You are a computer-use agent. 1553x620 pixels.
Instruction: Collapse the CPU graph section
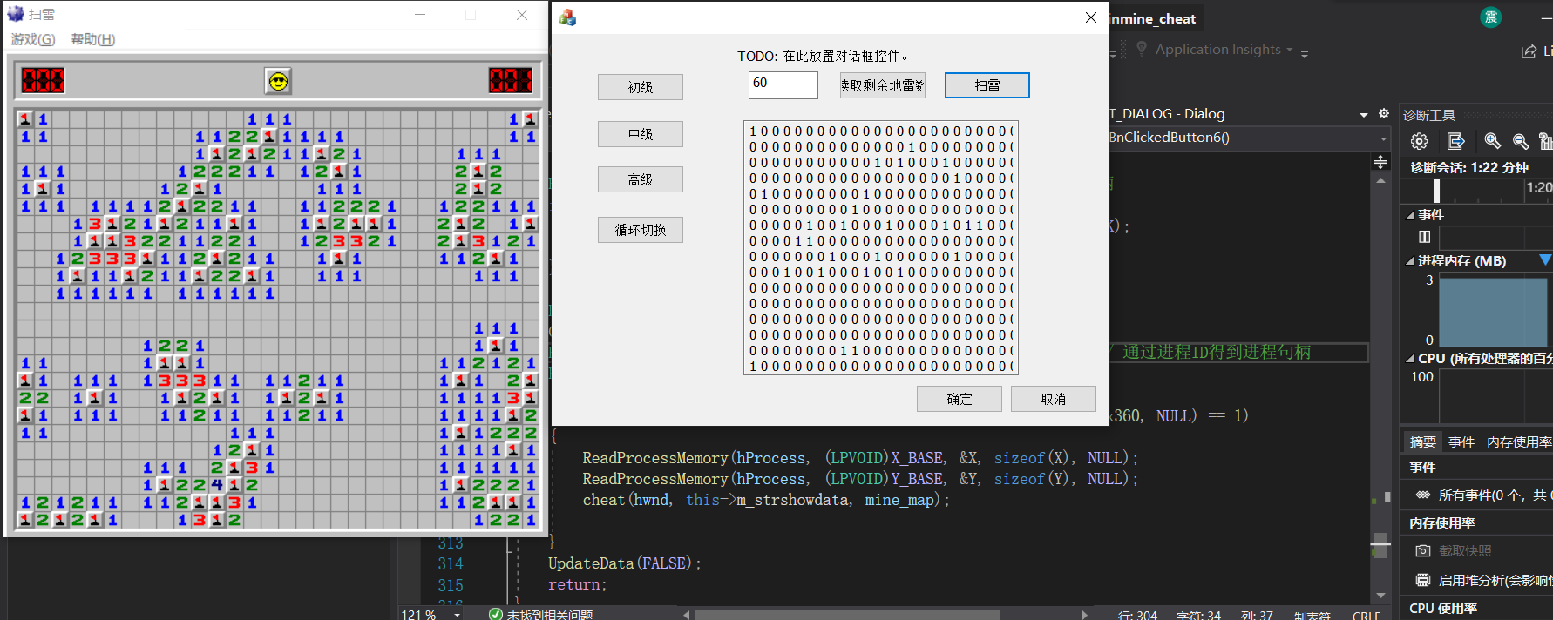pyautogui.click(x=1411, y=358)
